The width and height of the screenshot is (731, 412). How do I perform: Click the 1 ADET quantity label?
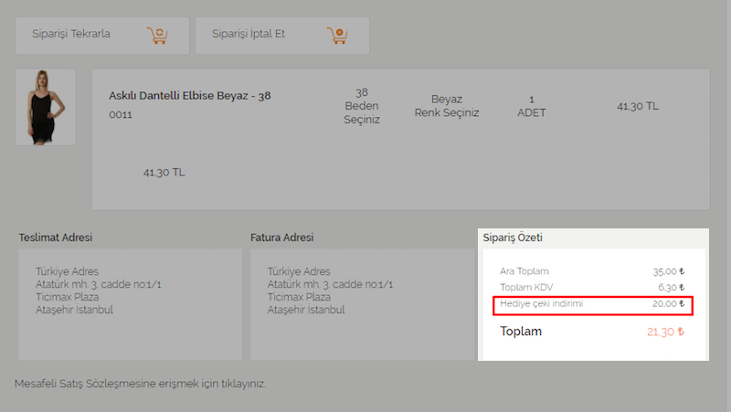point(532,106)
